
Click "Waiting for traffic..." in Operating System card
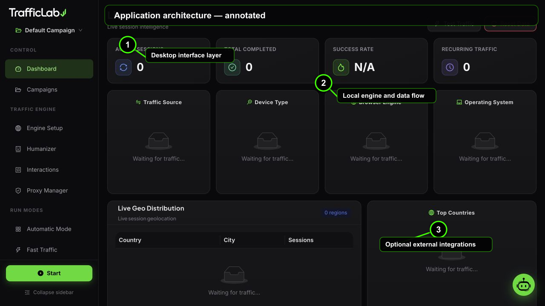(x=485, y=159)
